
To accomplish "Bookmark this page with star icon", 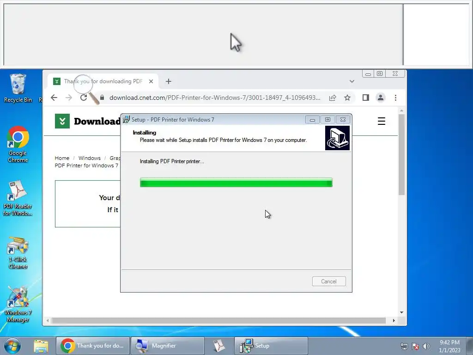I will pyautogui.click(x=347, y=98).
